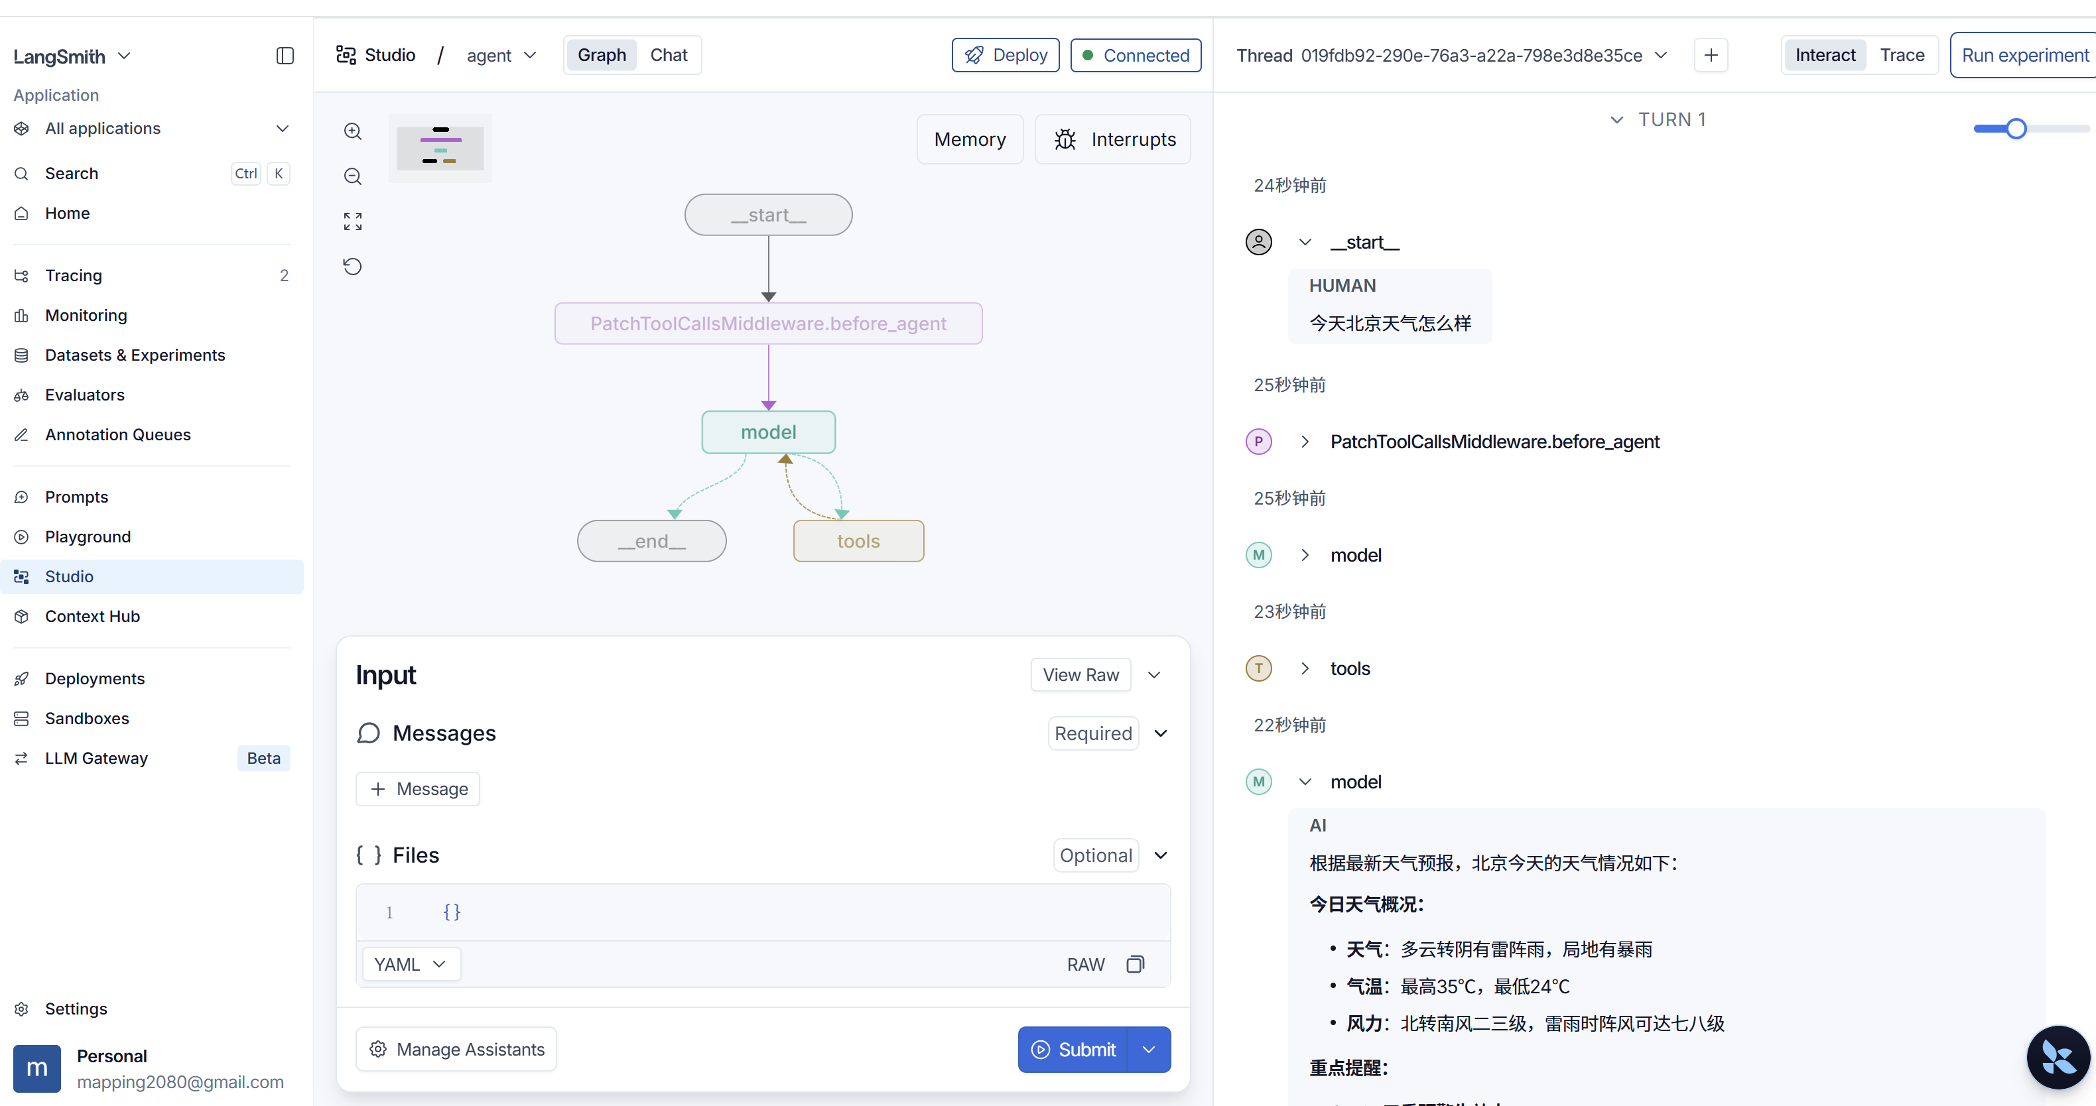Adjust the detail level slider handle
This screenshot has height=1106, width=2096.
coord(2016,129)
